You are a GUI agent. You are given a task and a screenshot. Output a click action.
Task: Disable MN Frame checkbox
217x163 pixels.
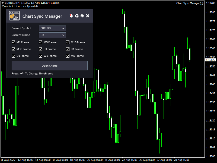68,56
